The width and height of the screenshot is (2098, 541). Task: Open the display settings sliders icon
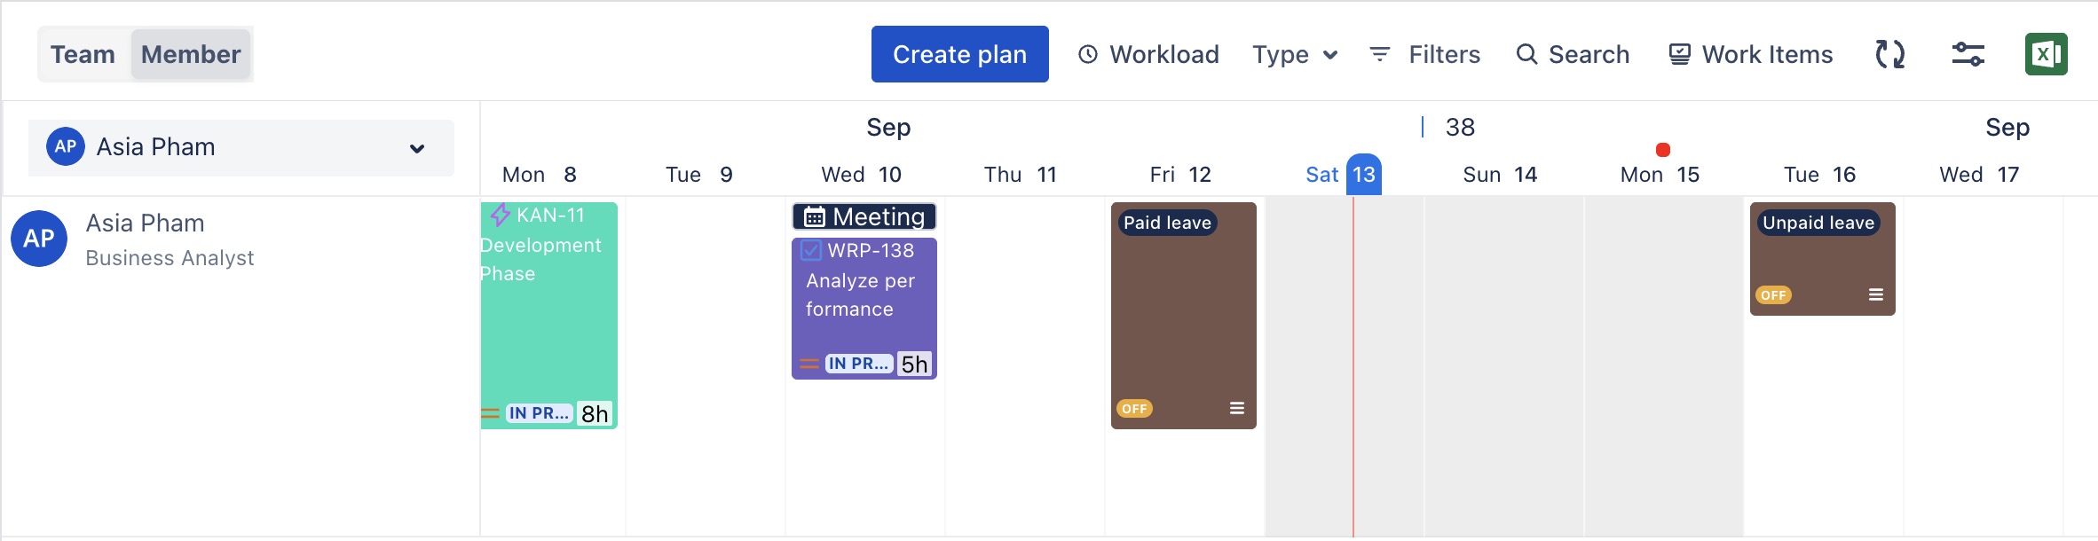click(x=1968, y=54)
